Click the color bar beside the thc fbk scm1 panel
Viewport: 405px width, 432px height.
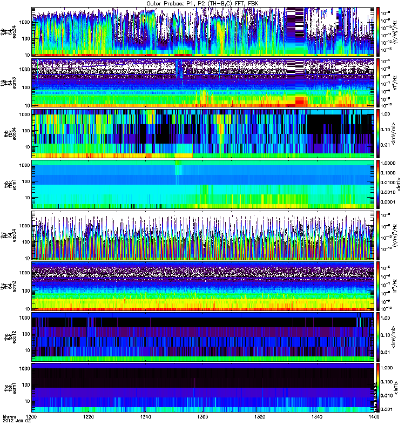(x=378, y=387)
